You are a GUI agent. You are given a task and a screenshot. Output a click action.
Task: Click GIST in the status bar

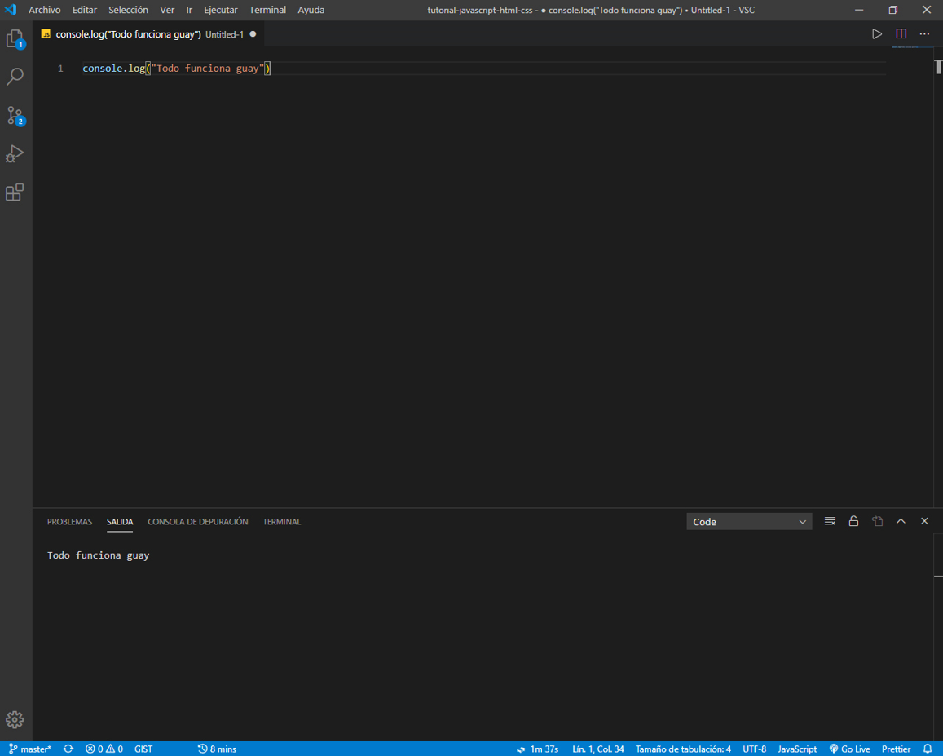point(143,749)
